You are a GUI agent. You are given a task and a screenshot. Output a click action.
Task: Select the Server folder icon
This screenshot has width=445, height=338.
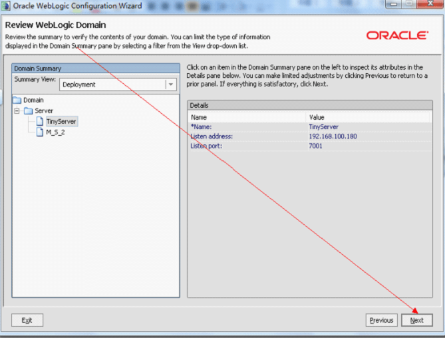point(29,110)
